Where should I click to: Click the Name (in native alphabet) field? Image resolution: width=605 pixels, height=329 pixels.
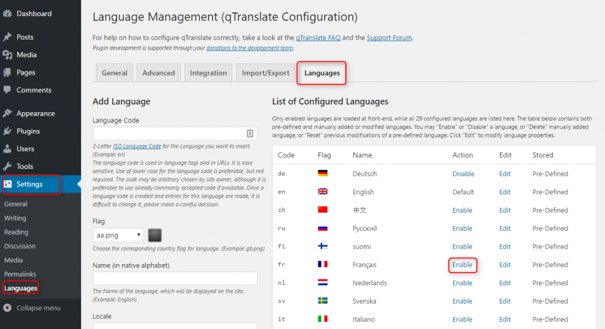pyautogui.click(x=175, y=278)
